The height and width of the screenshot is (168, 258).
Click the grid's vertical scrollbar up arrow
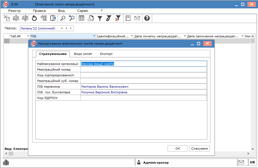pyautogui.click(x=253, y=36)
